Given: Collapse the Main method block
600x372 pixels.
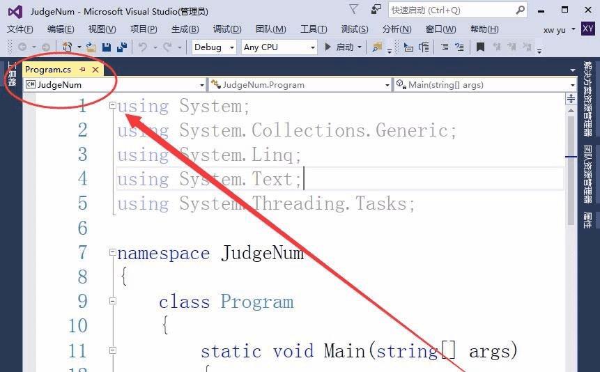Looking at the screenshot, I should click(112, 350).
